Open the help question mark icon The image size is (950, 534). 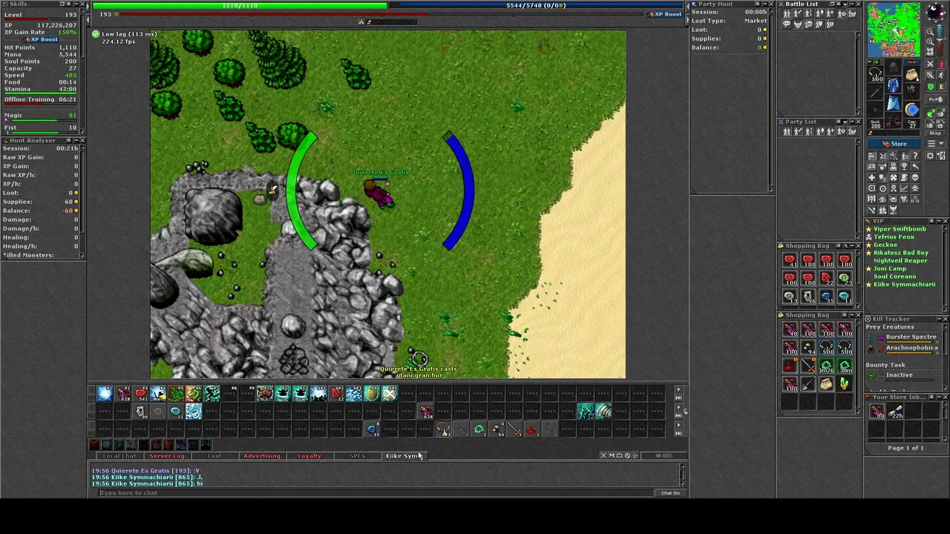915,156
